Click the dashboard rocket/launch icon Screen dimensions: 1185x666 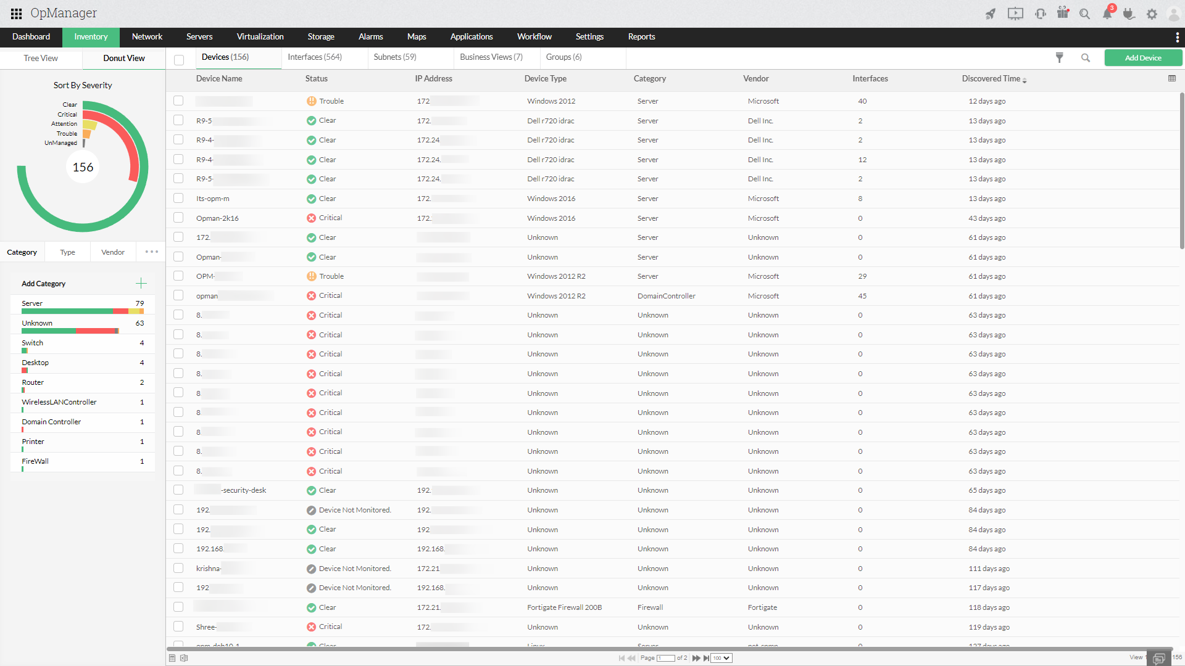pyautogui.click(x=990, y=13)
